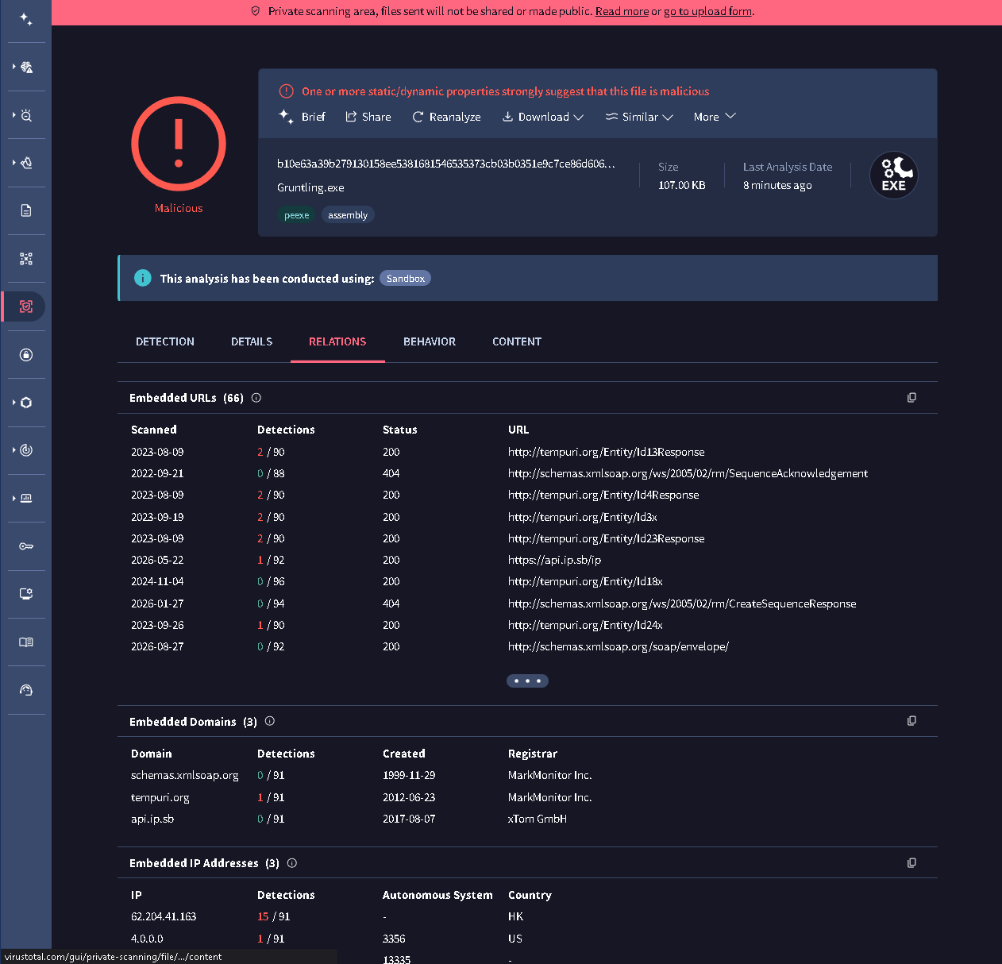Switch to the CONTENT tab
This screenshot has height=964, width=1002.
tap(517, 341)
